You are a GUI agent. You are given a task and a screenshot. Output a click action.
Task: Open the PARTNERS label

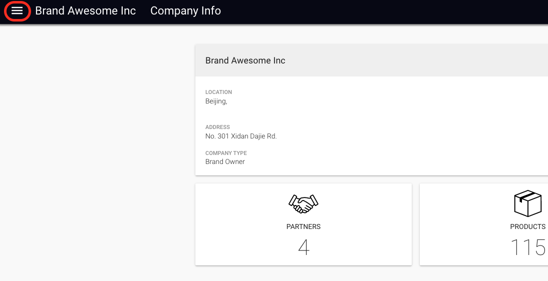pos(304,226)
